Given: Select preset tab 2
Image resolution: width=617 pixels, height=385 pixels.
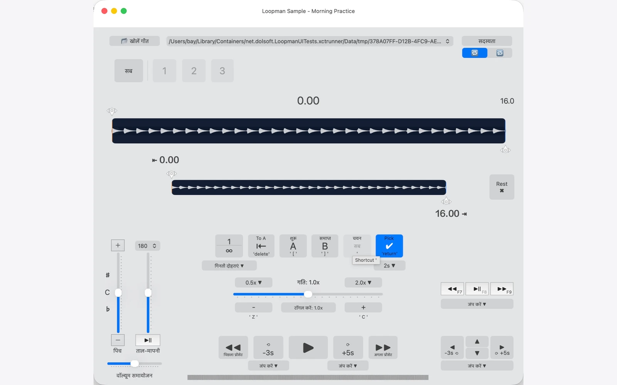Looking at the screenshot, I should tap(194, 71).
